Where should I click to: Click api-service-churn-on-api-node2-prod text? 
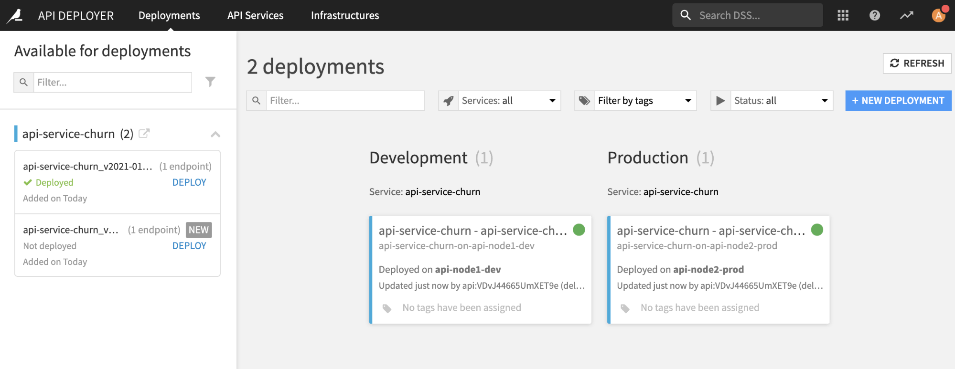click(x=697, y=246)
